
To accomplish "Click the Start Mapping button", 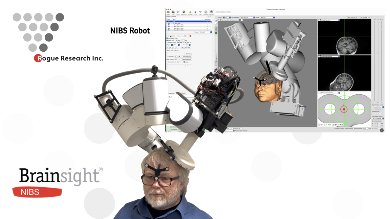I will tap(187, 56).
